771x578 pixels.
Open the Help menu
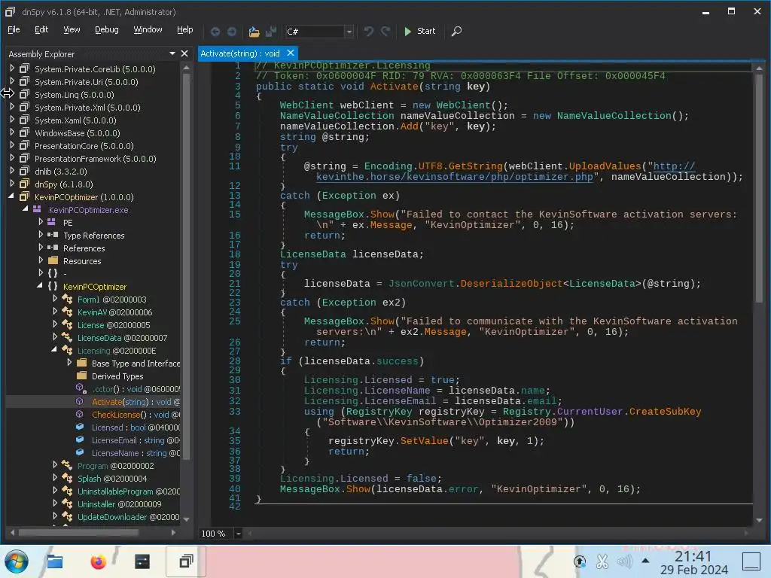(x=185, y=29)
